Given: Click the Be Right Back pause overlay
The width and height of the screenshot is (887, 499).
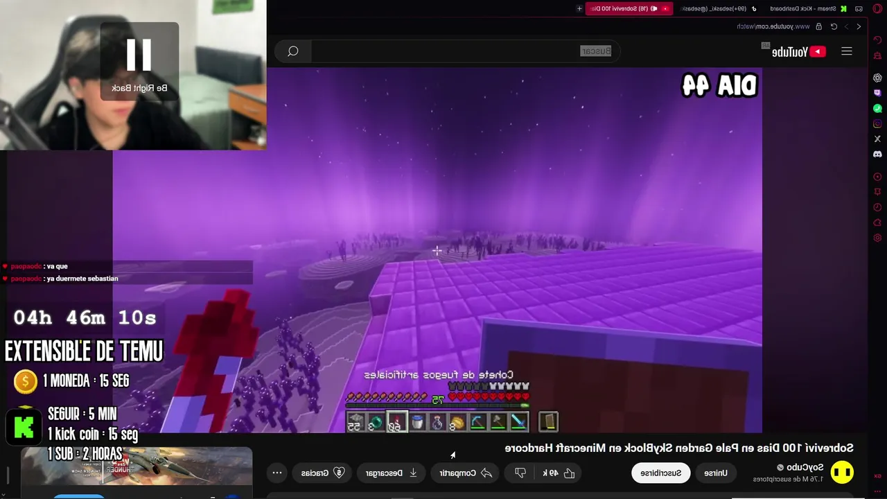Looking at the screenshot, I should pyautogui.click(x=139, y=61).
